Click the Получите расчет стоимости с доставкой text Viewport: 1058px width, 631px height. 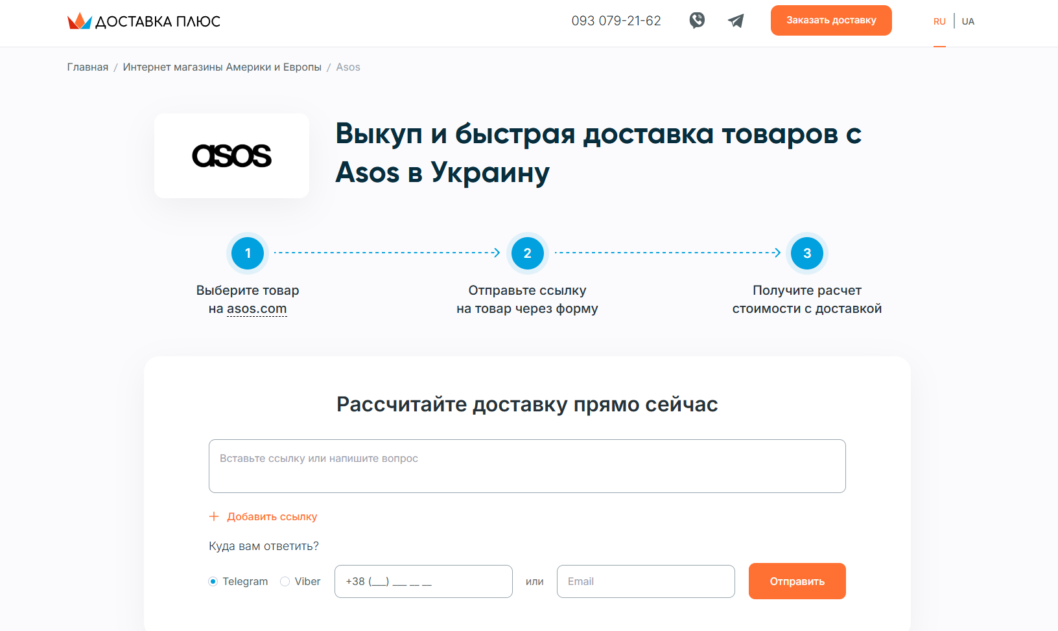[807, 299]
